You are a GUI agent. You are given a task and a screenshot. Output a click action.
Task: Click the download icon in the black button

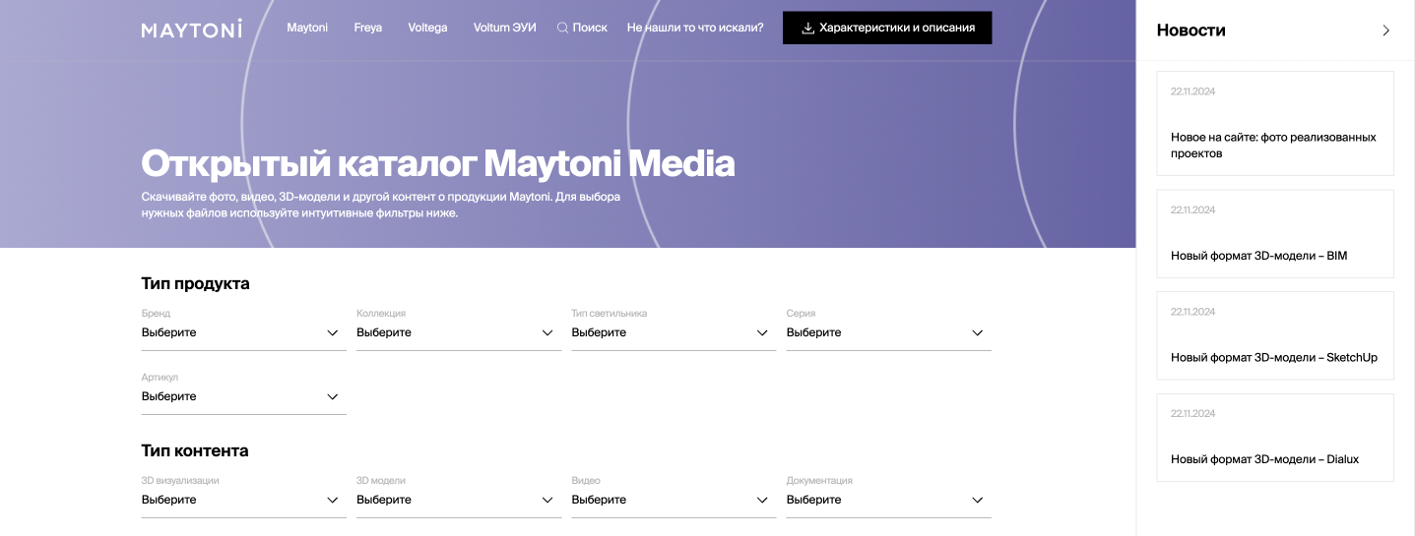tap(807, 29)
